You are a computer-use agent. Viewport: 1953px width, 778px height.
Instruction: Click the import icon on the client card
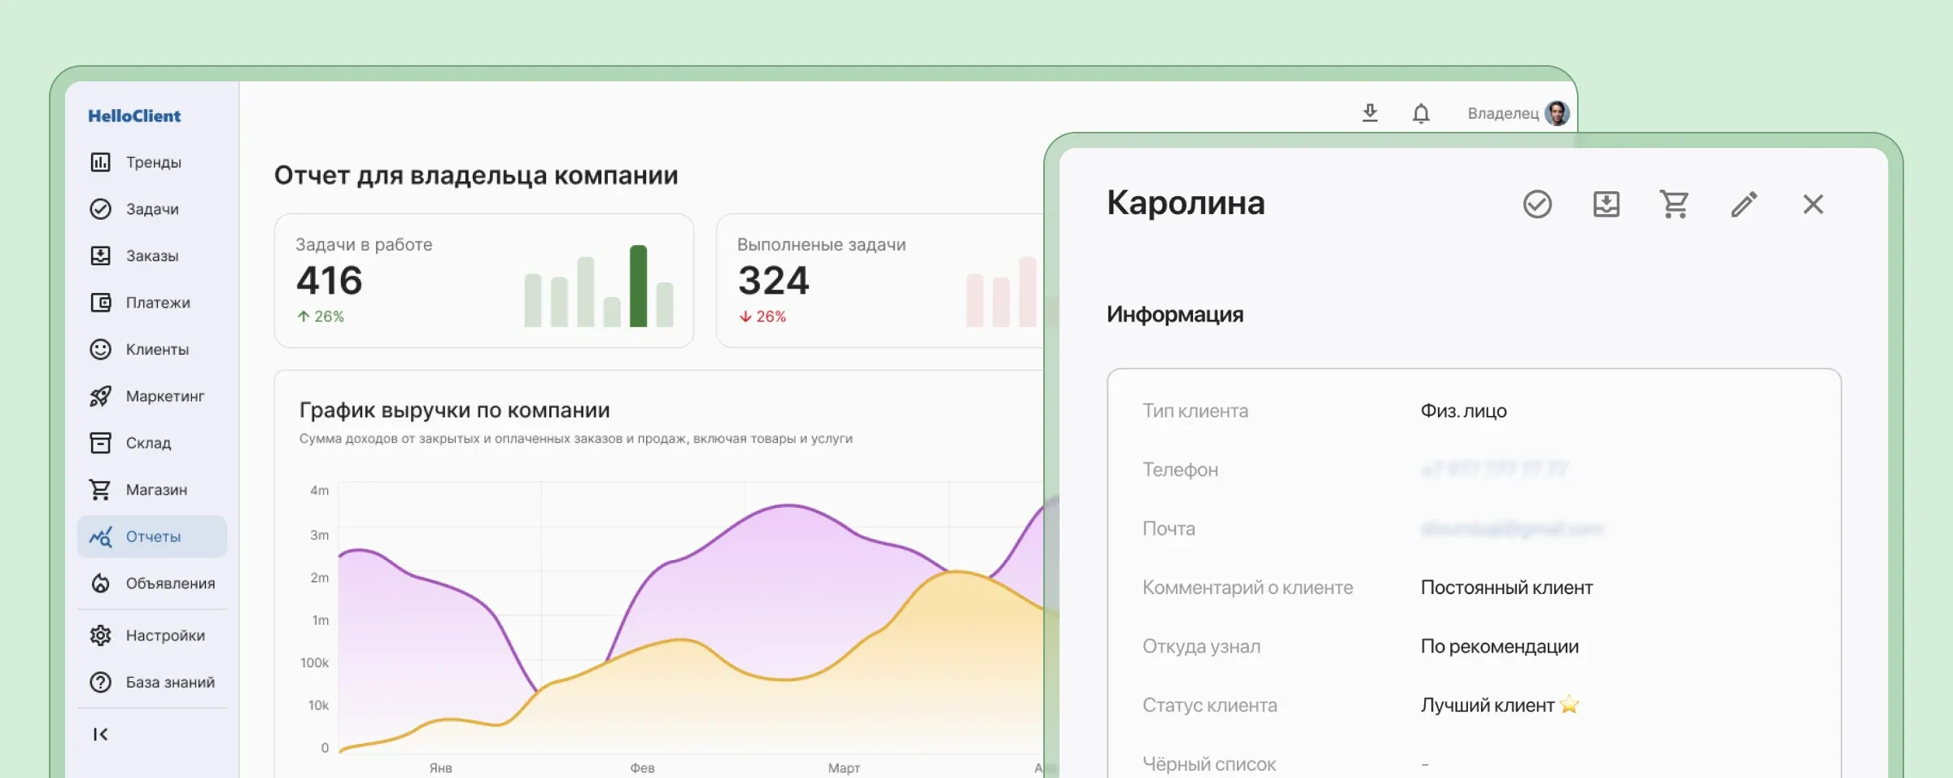click(x=1606, y=205)
